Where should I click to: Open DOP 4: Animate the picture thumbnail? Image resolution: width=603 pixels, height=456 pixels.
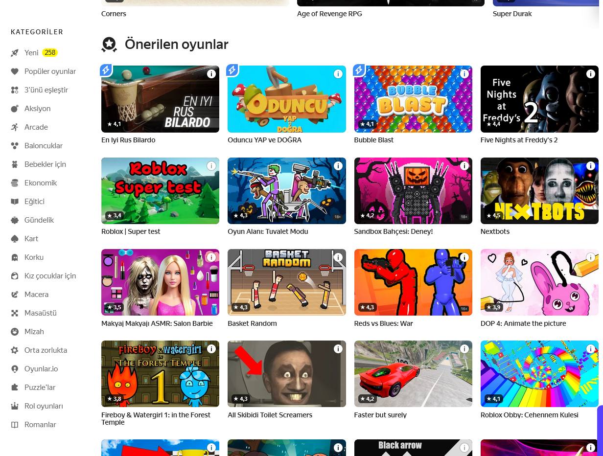click(x=539, y=282)
